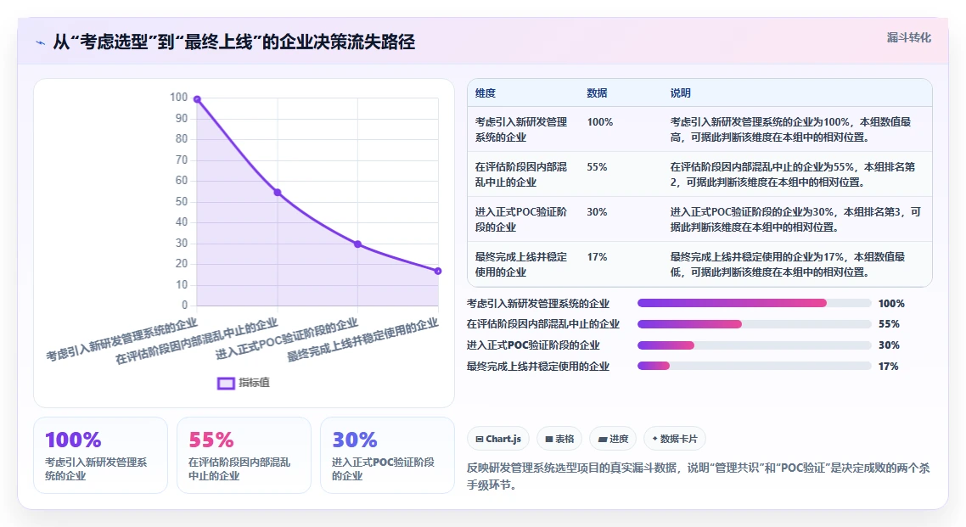Click the chart data point at 55
This screenshot has width=966, height=527.
(x=278, y=193)
